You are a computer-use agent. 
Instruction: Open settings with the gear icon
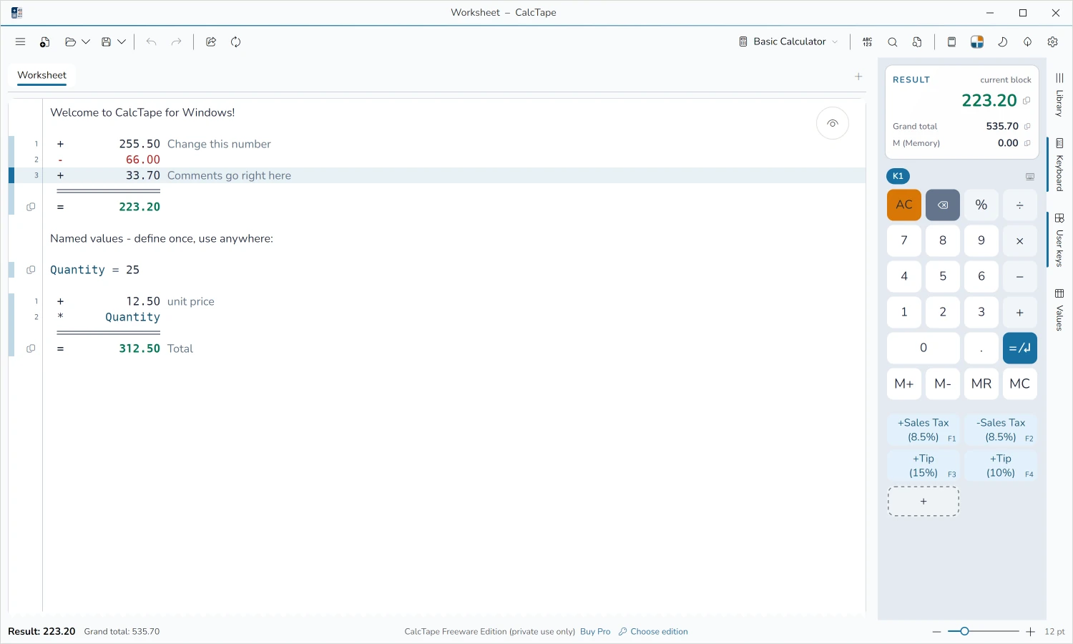click(x=1052, y=42)
